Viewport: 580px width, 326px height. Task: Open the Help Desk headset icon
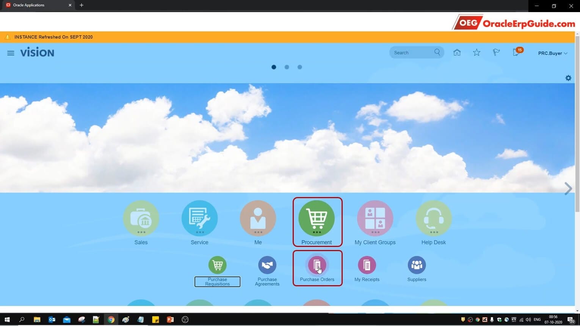[x=434, y=218]
